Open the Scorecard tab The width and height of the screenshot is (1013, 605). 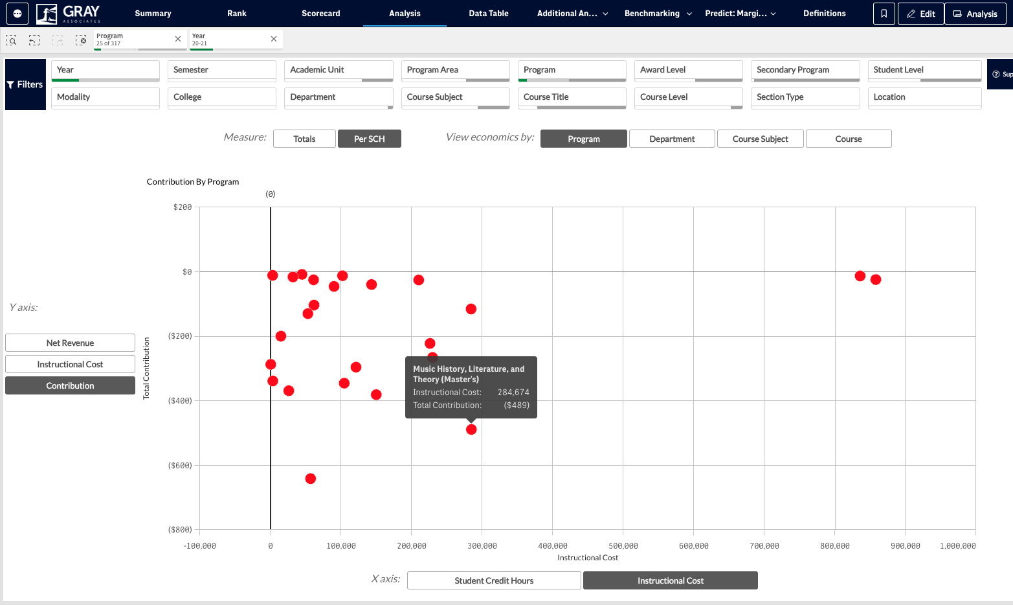click(x=321, y=14)
